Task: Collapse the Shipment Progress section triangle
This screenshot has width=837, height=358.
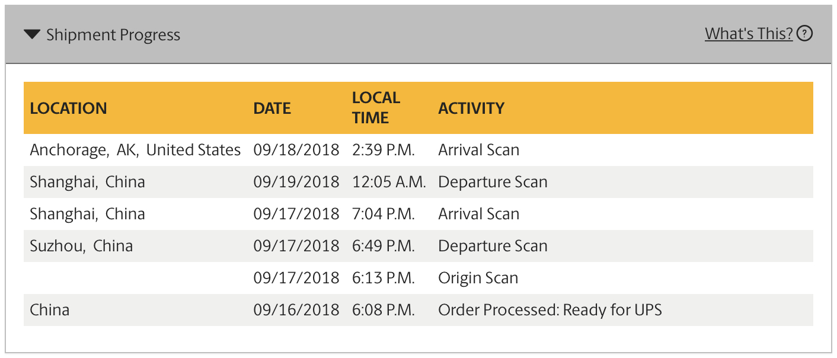Action: (31, 34)
